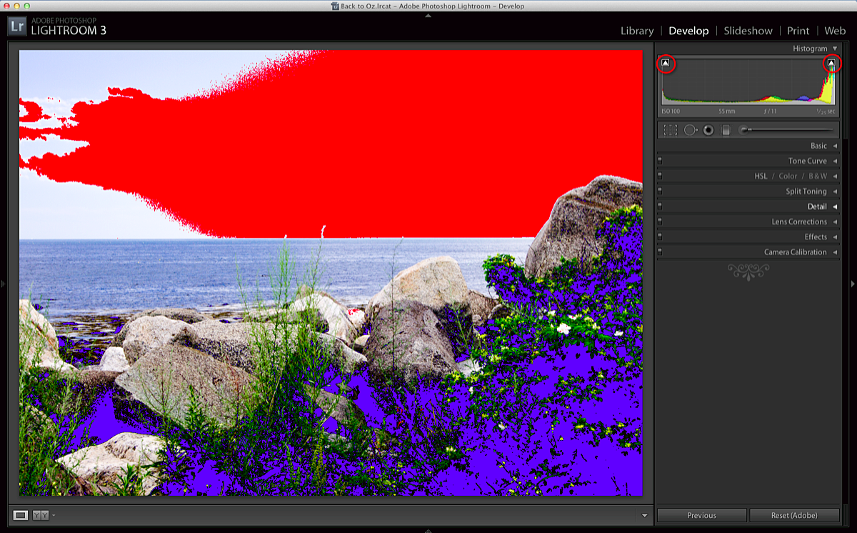This screenshot has height=533, width=857.
Task: Toggle the Tone Curve panel on/off switch
Action: [x=660, y=161]
